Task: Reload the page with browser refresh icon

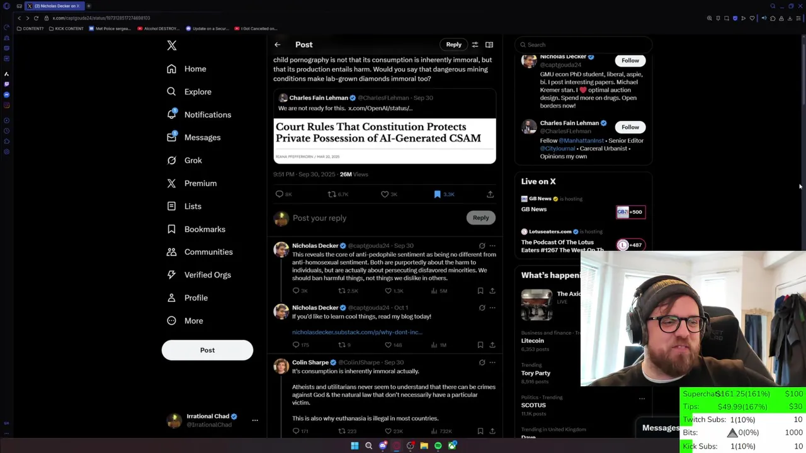Action: pyautogui.click(x=36, y=18)
